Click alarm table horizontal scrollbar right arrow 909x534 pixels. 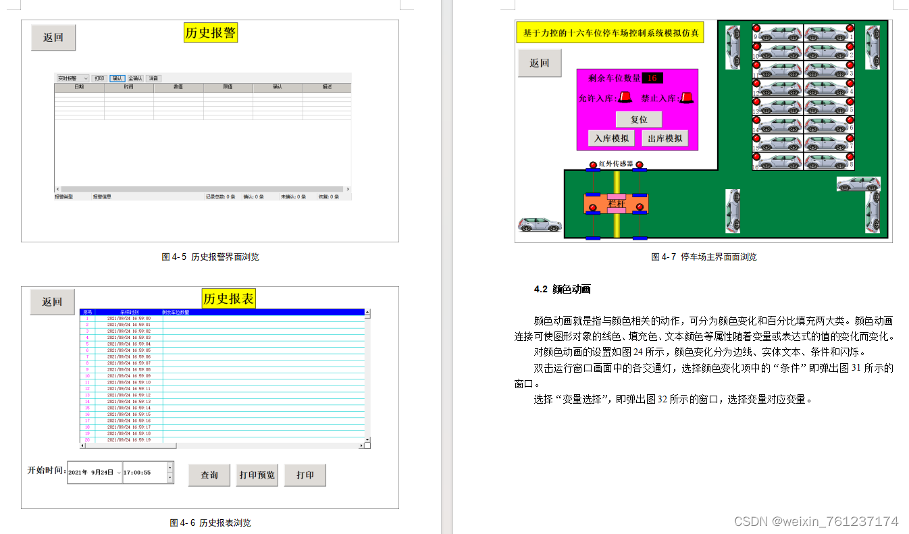click(x=348, y=189)
